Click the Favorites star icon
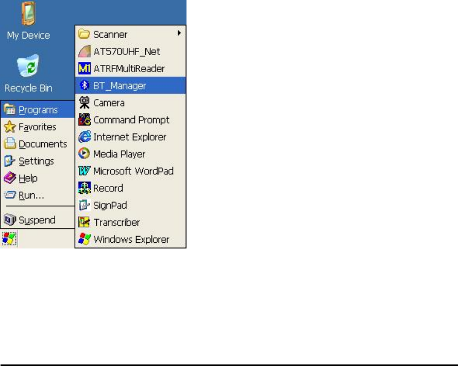 [x=10, y=127]
